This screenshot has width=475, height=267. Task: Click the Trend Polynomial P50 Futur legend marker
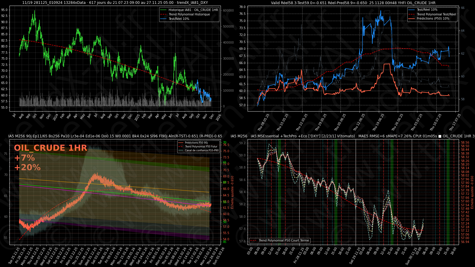tap(180, 147)
